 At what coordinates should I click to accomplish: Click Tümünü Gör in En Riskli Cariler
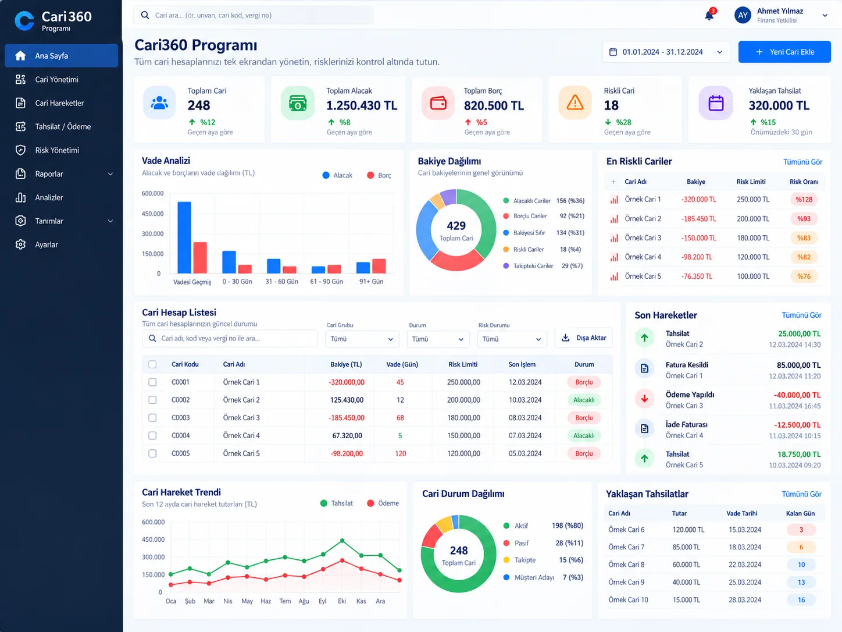point(802,162)
